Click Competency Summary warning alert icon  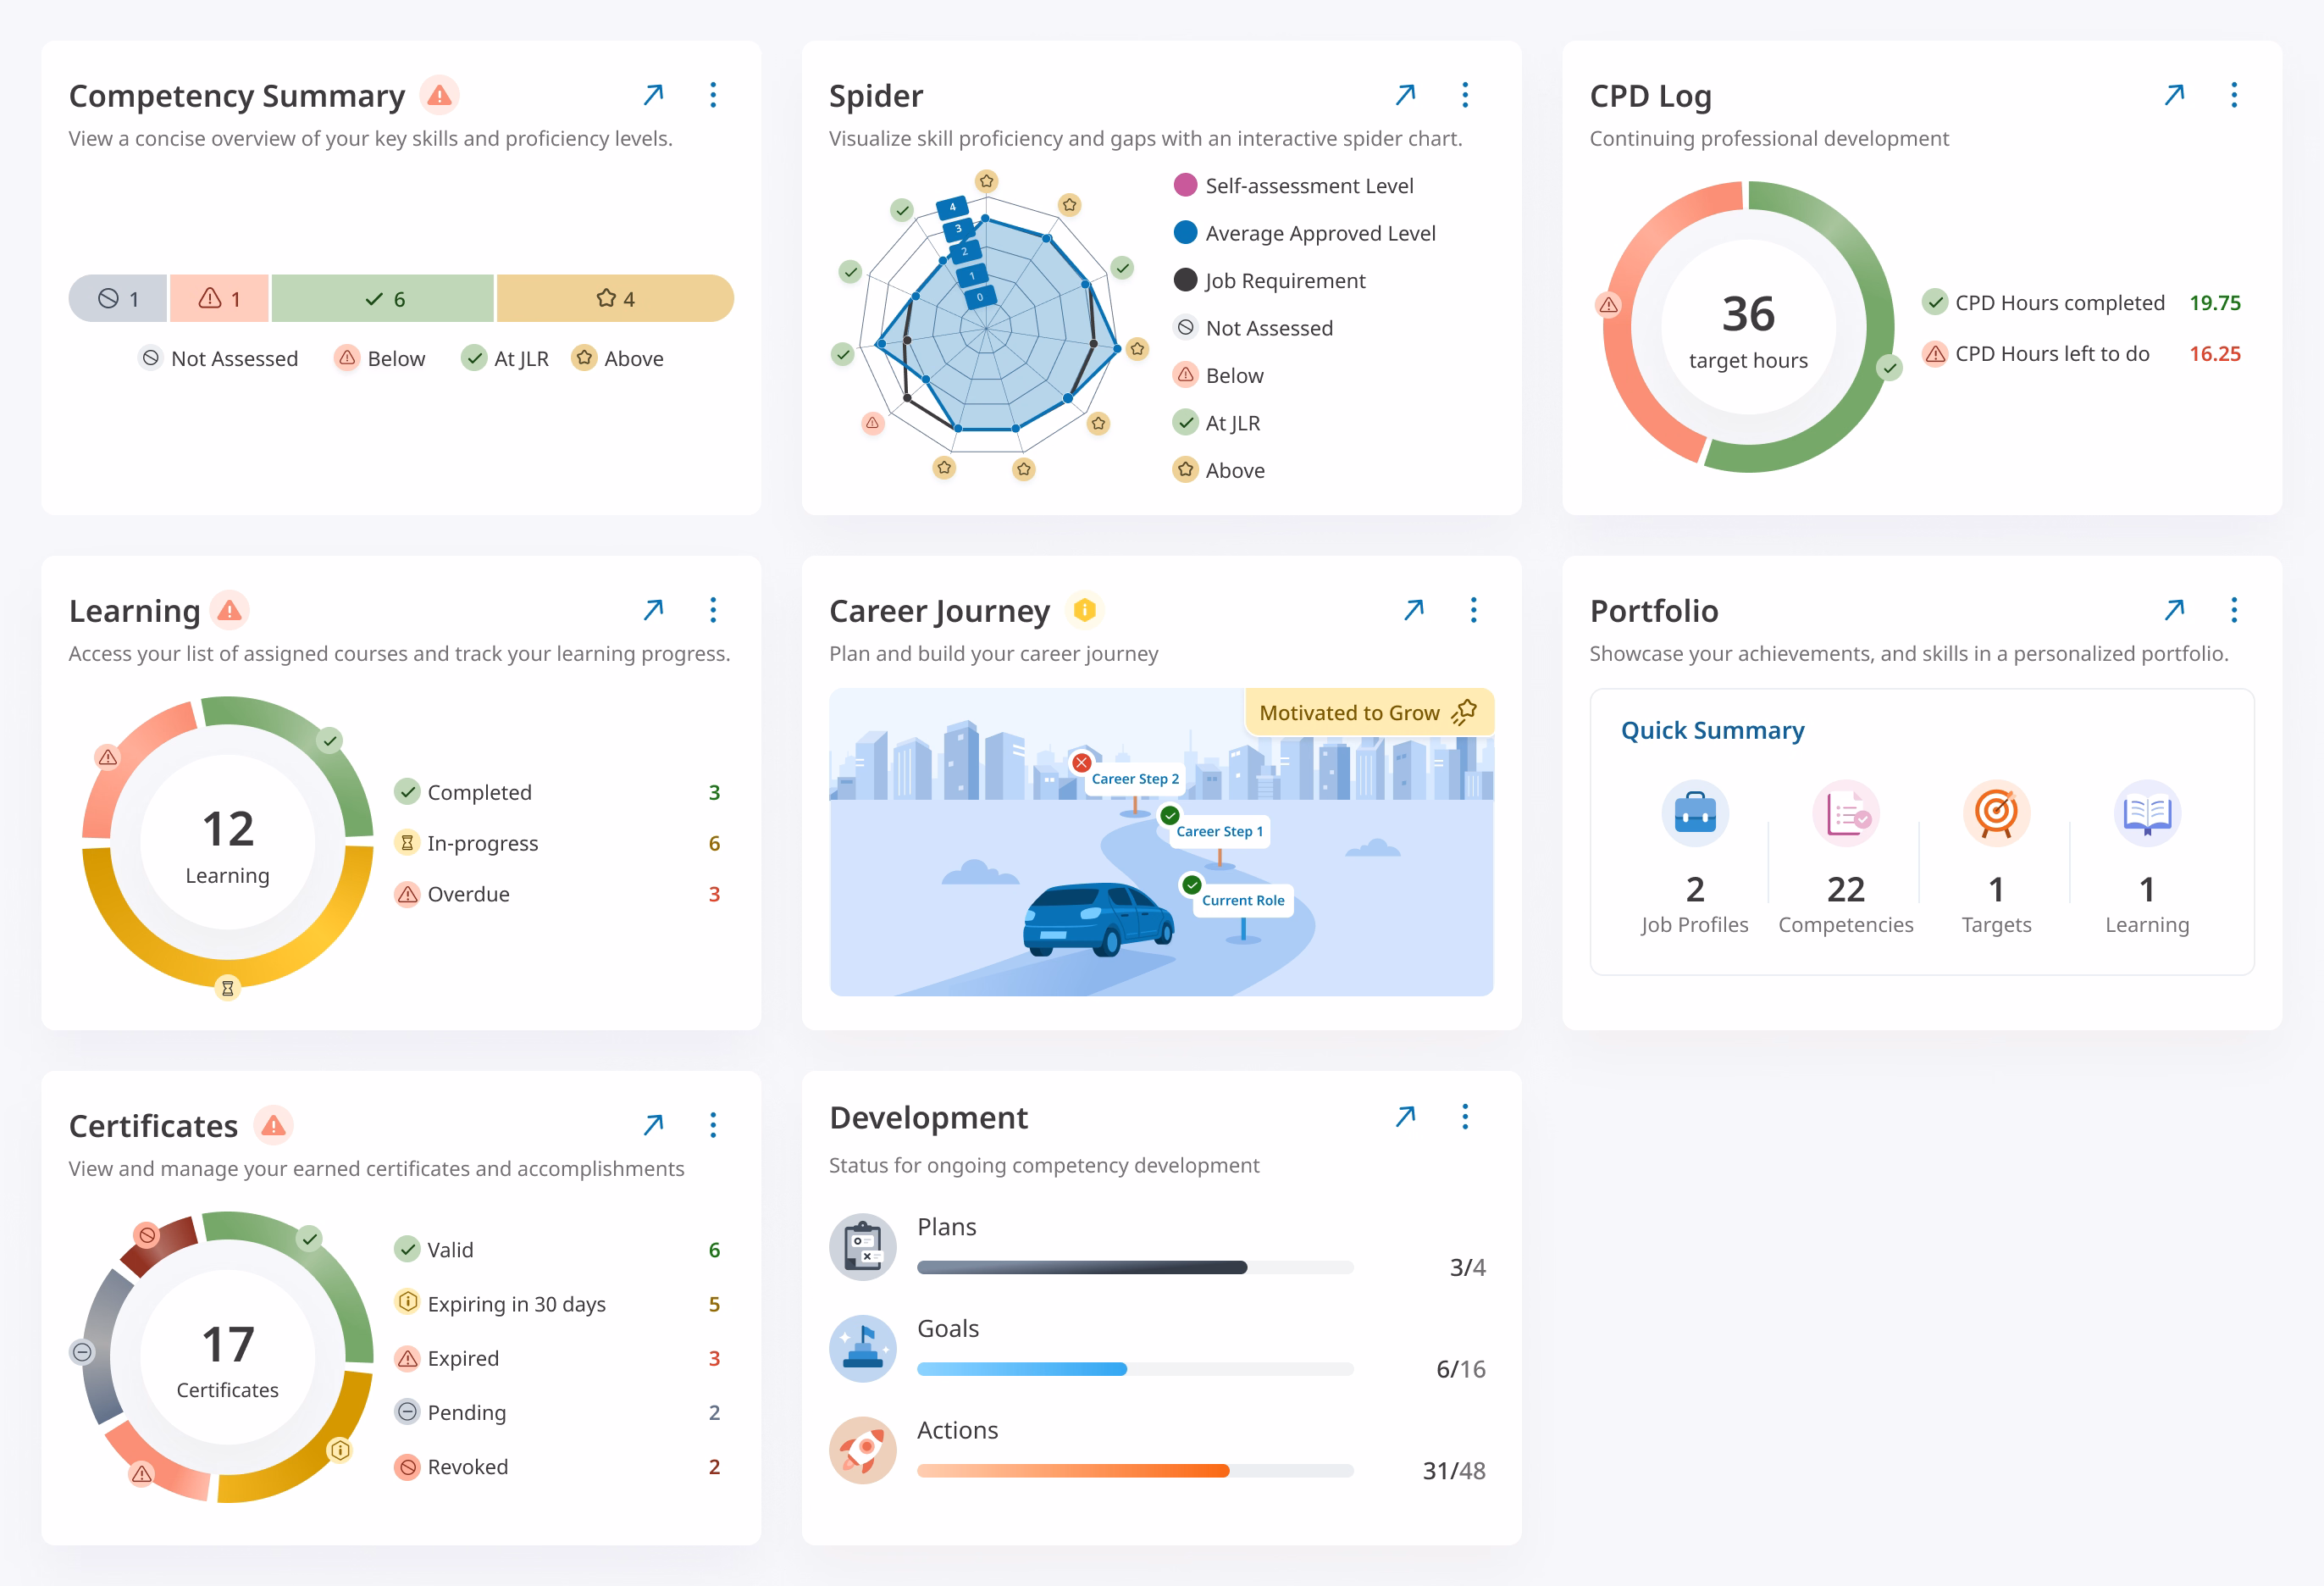(x=439, y=95)
